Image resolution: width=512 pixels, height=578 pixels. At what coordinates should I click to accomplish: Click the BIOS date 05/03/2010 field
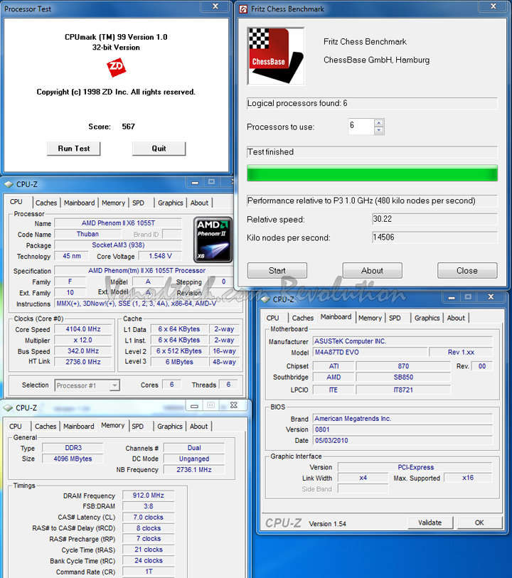403,441
